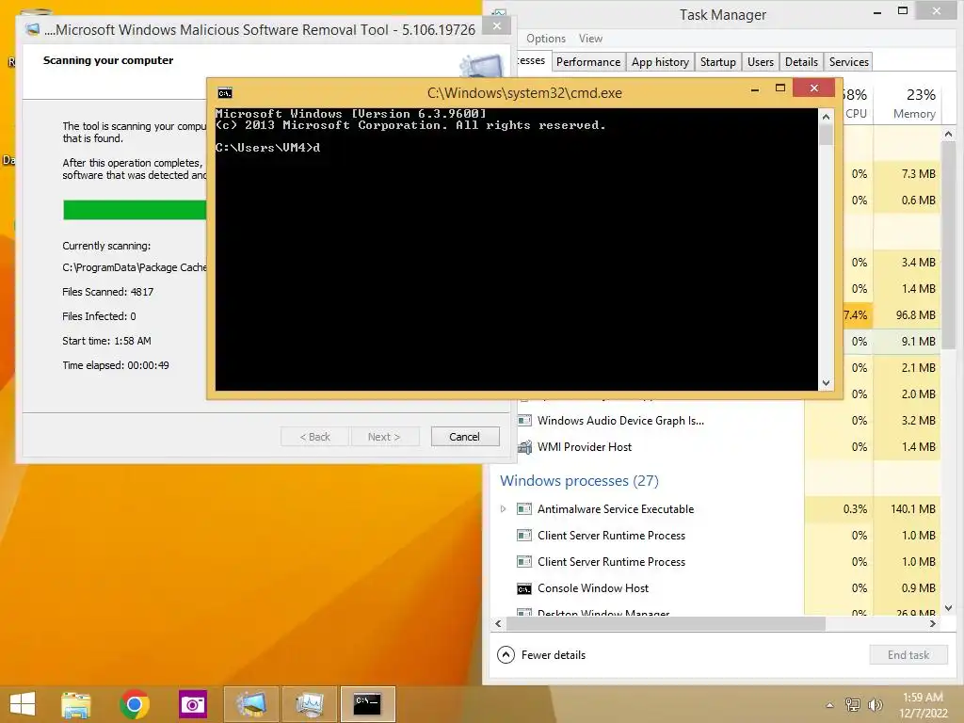Expand Antimalware Service Executable row
The image size is (964, 723).
point(503,509)
